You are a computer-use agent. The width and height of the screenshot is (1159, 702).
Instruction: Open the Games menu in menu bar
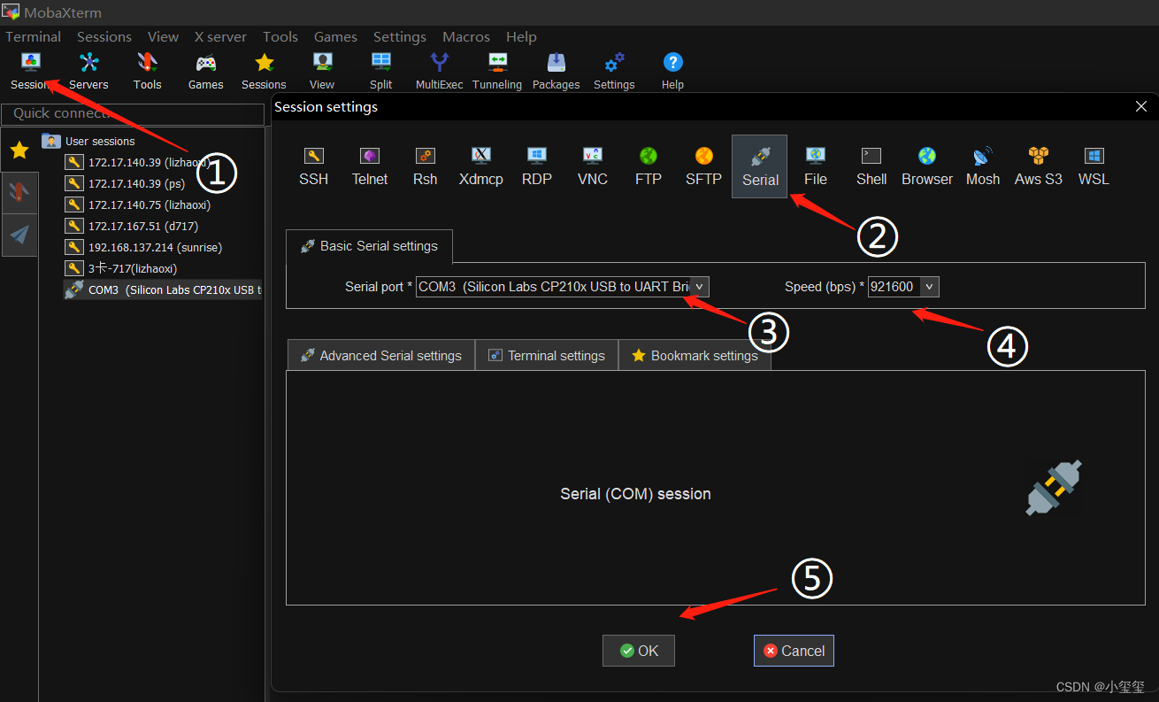[335, 36]
